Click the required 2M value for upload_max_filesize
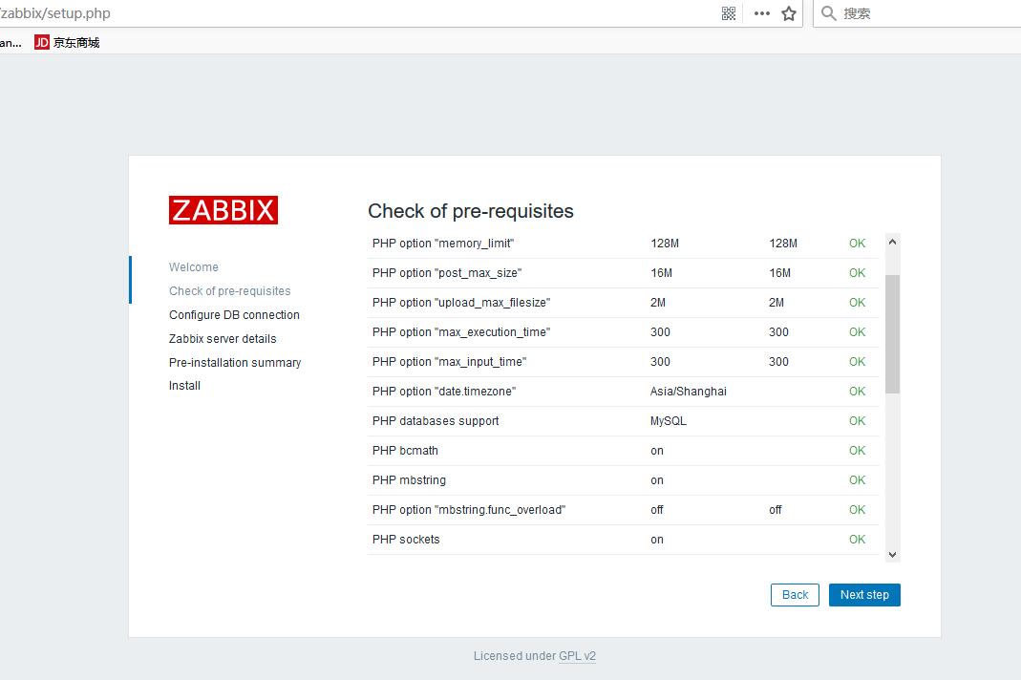1021x680 pixels. point(776,303)
